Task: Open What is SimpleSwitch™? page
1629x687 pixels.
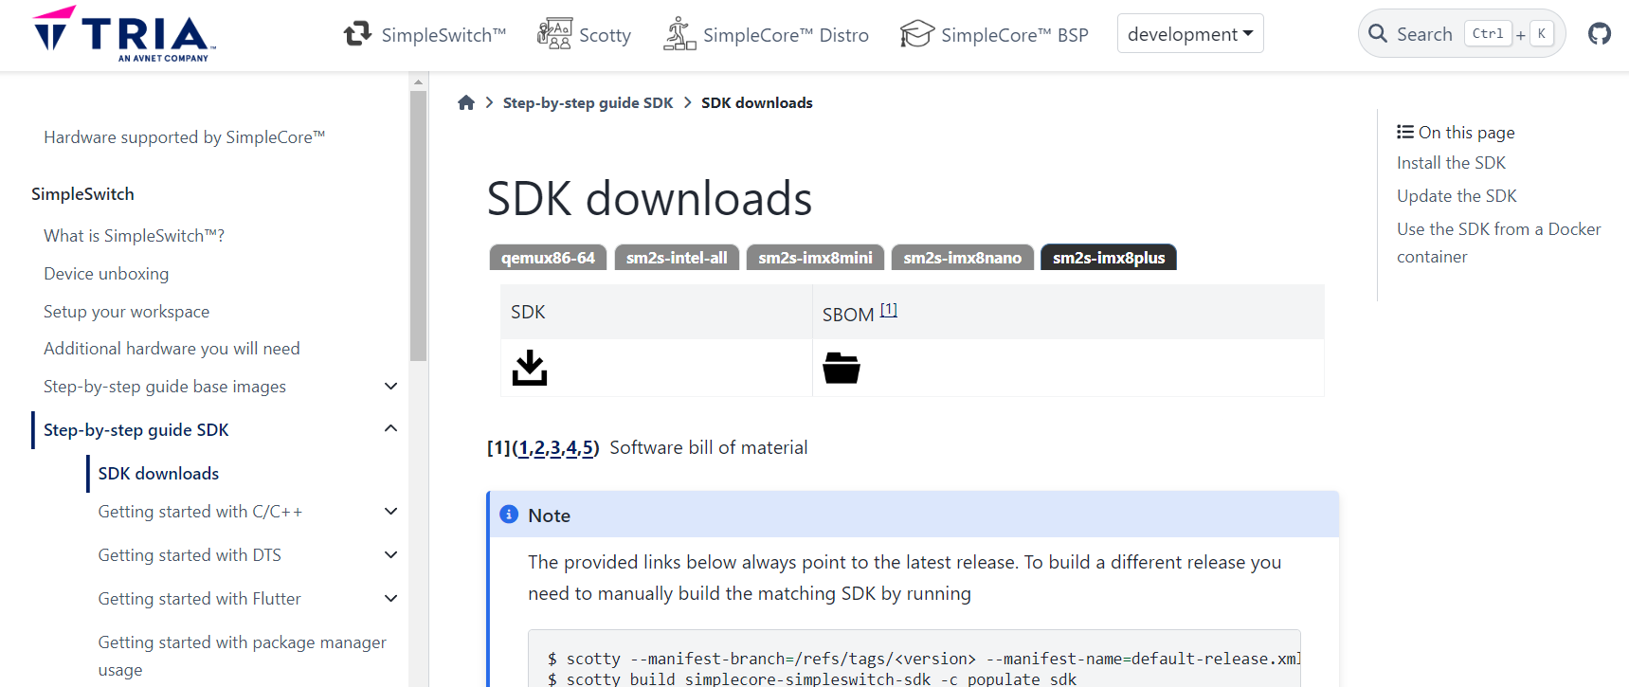Action: tap(134, 235)
